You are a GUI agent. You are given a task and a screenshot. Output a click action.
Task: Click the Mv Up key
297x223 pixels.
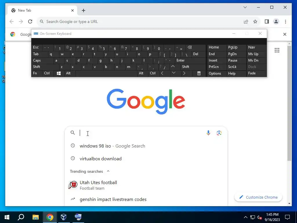256,54
